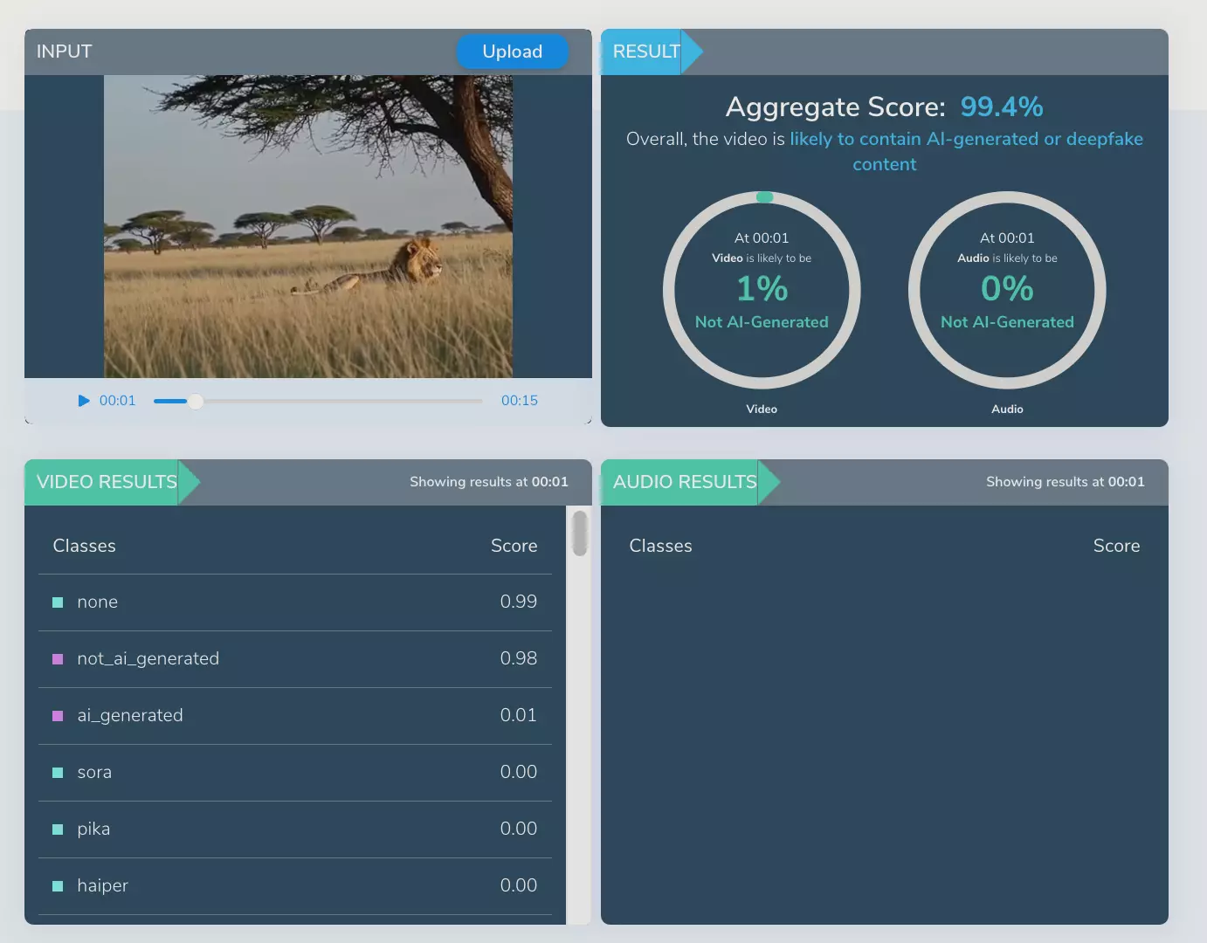This screenshot has height=943, width=1207.
Task: Click the 0.99 score value
Action: tap(519, 602)
